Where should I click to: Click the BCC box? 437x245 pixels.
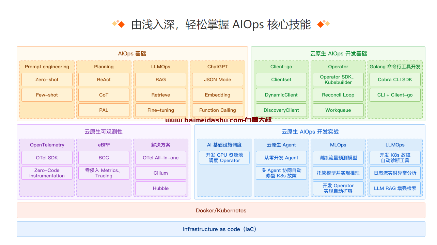104,158
